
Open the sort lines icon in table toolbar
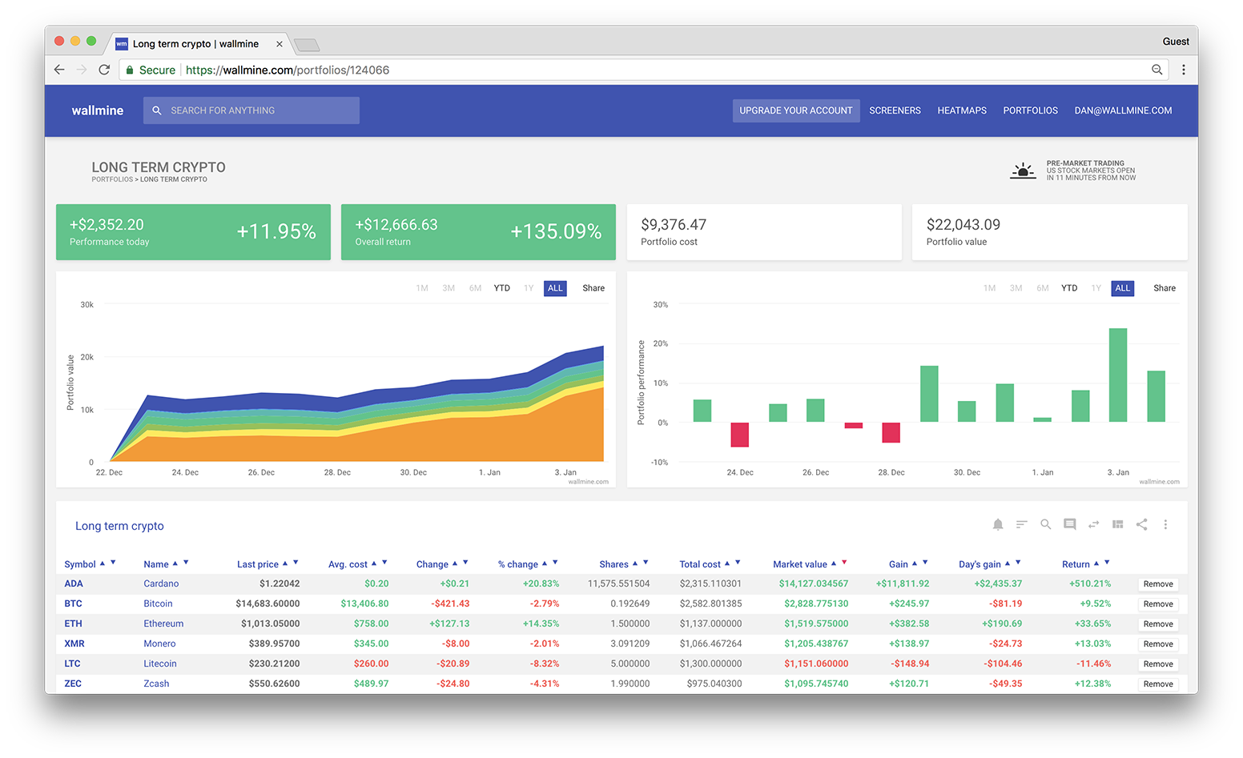click(x=1021, y=524)
